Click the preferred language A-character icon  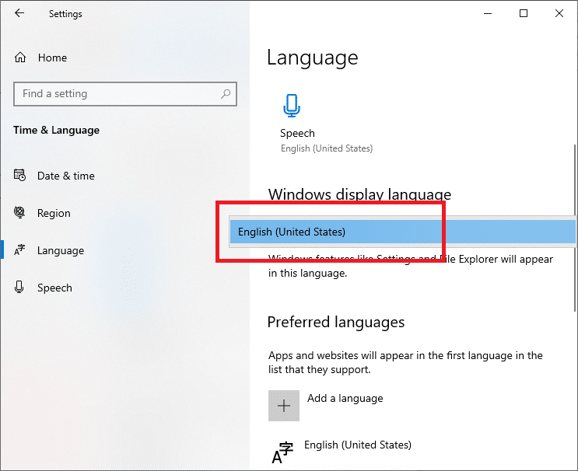click(x=282, y=453)
